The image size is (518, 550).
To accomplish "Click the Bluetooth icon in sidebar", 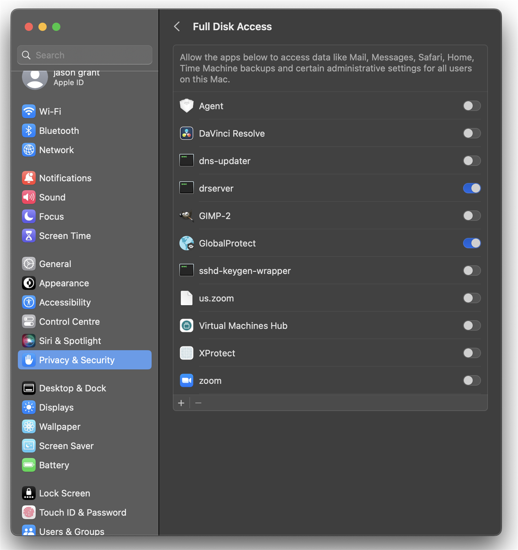I will (29, 131).
